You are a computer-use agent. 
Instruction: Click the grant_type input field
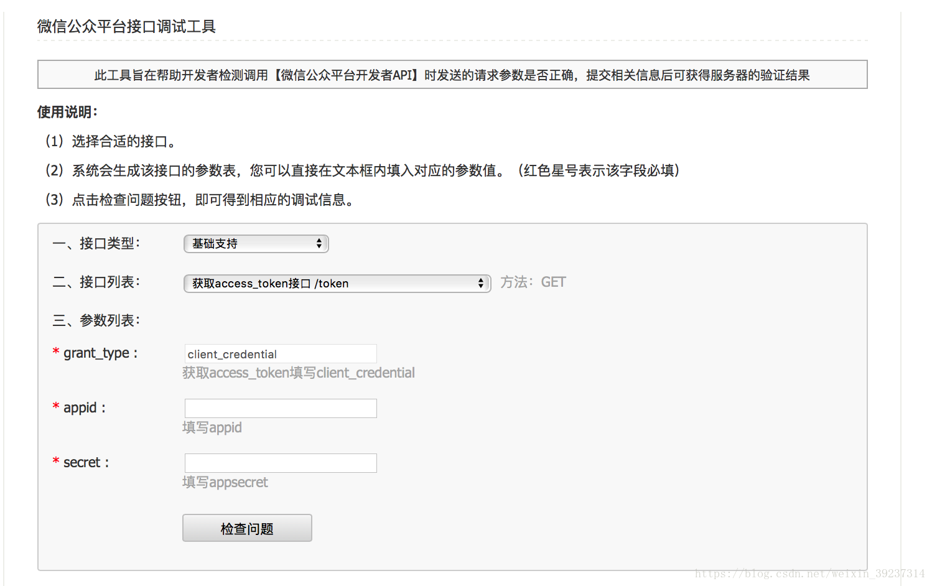click(x=281, y=354)
